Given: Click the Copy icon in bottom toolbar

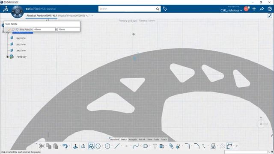Looking at the screenshot, I should pos(49,146).
